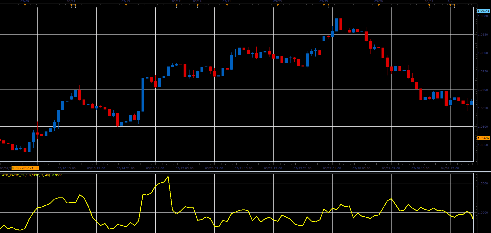The width and height of the screenshot is (491, 233).
Task: Click the 03/20 09:00 time axis label
Action: coord(214,168)
